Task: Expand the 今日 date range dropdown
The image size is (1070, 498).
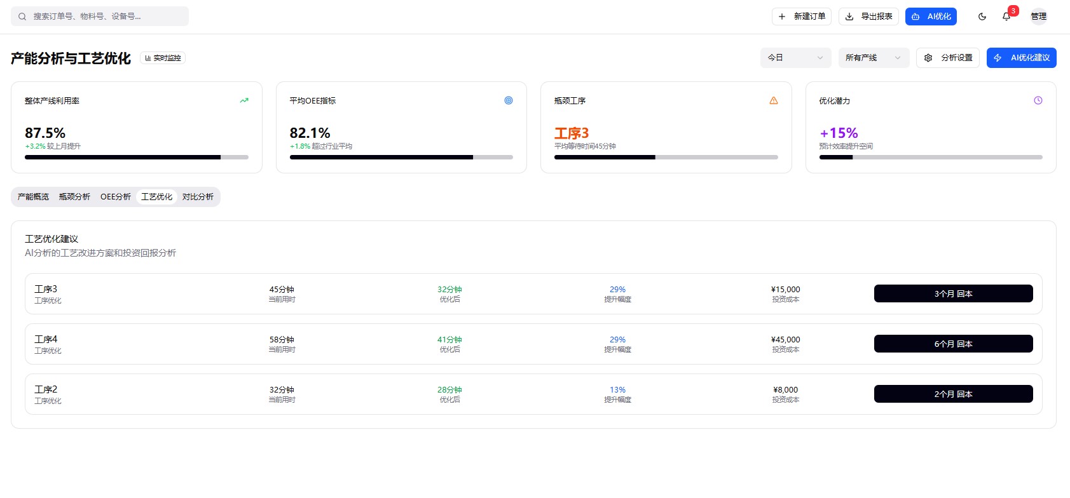Action: [795, 58]
